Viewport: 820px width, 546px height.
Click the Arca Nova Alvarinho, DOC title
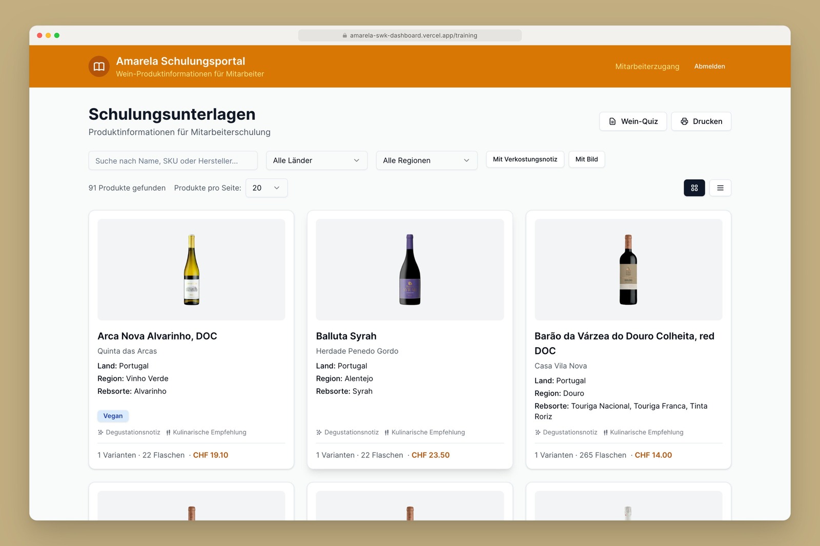(x=157, y=336)
